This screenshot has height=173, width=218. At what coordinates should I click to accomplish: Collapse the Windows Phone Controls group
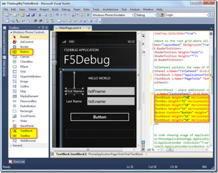click(x=11, y=32)
